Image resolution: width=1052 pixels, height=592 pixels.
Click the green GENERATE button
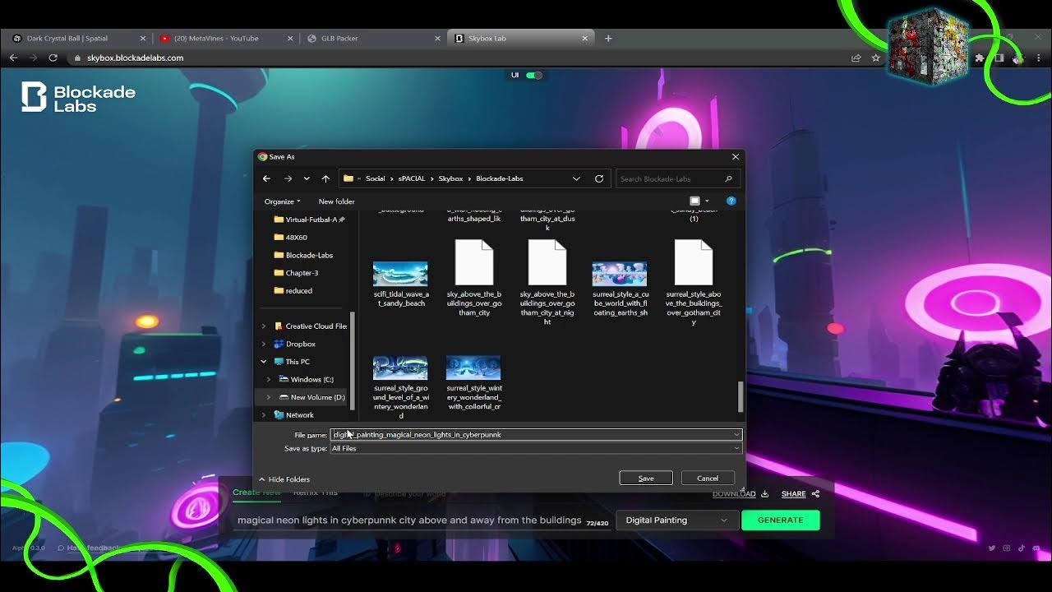pyautogui.click(x=780, y=520)
